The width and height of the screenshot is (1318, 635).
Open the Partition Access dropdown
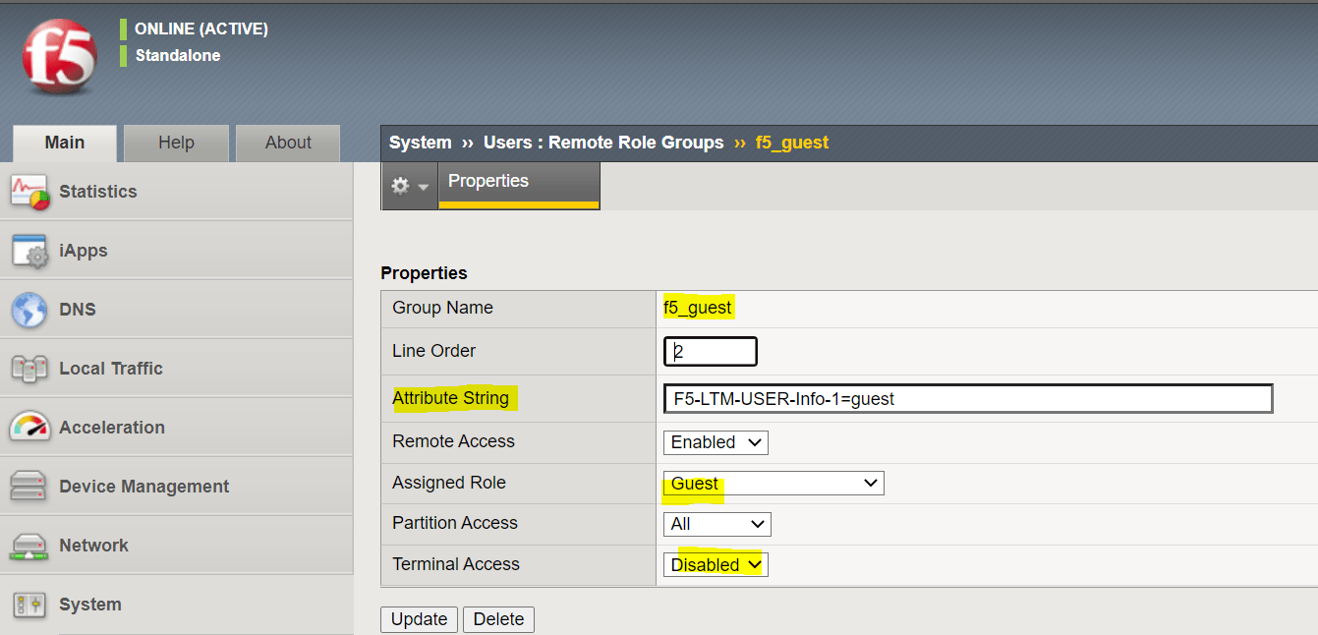[x=716, y=523]
